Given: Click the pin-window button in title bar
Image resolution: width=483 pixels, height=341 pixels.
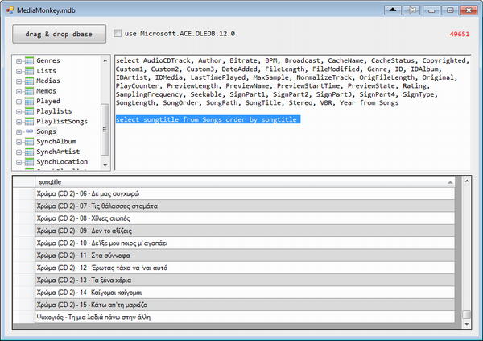Looking at the screenshot, I should pyautogui.click(x=411, y=10).
